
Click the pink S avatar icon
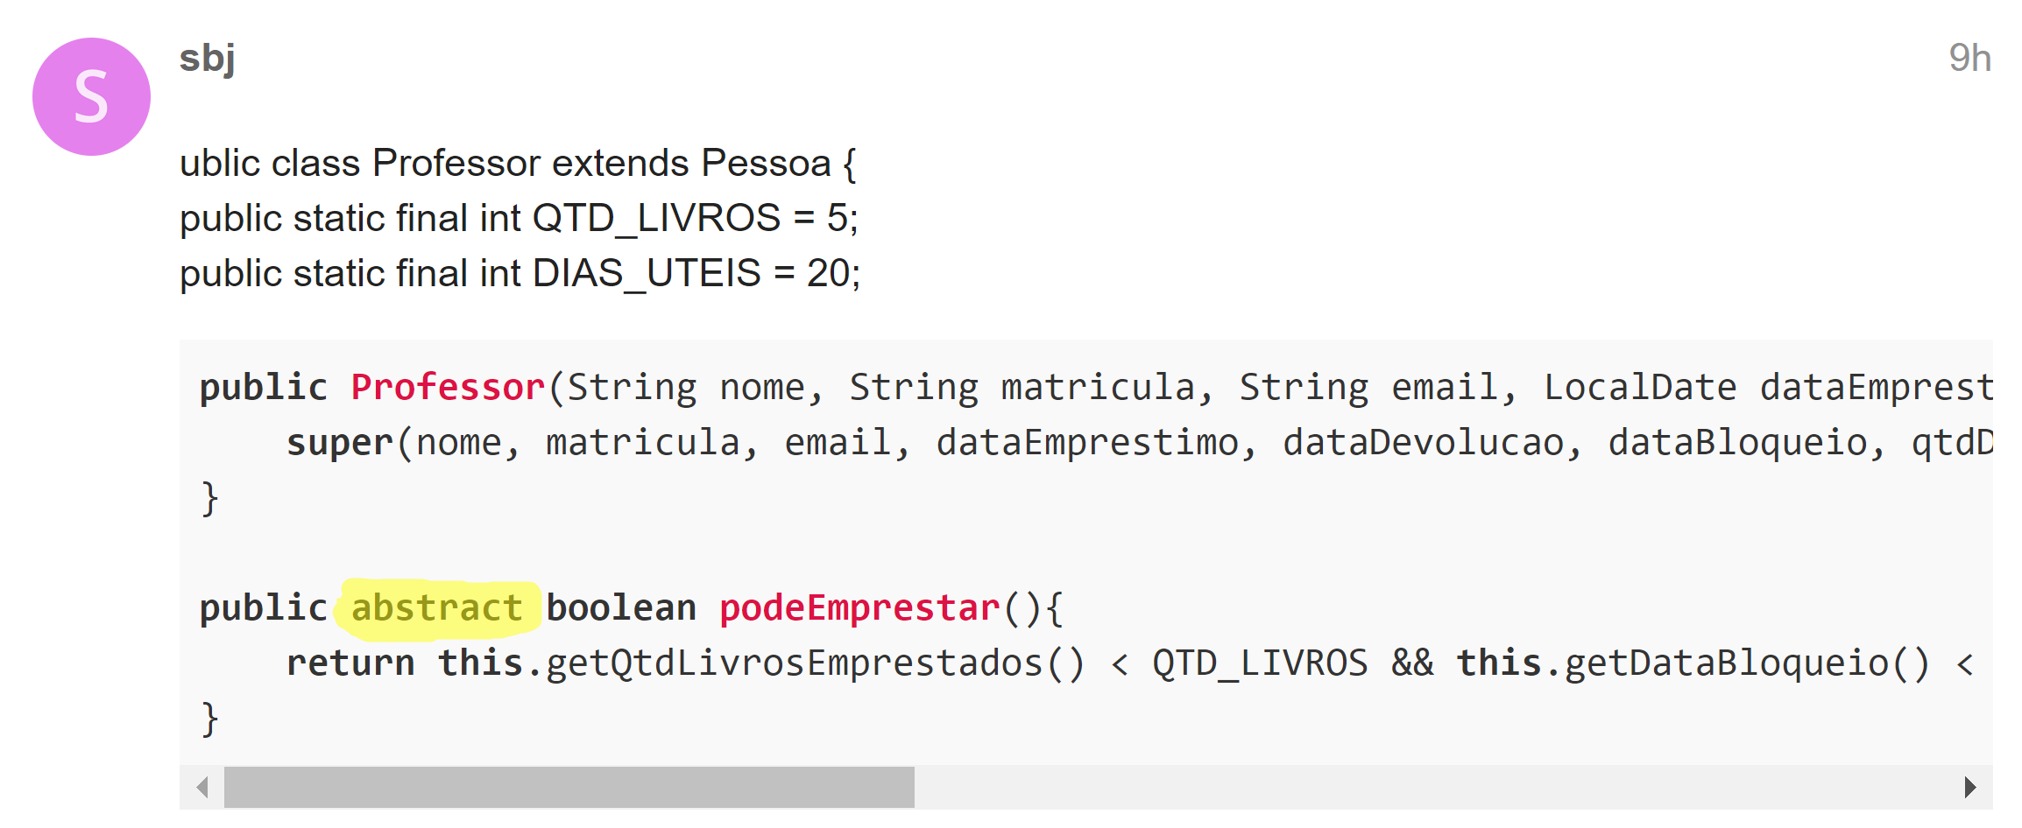[x=91, y=97]
